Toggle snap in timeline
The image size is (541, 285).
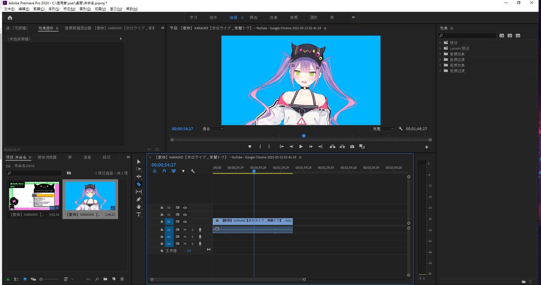164,171
